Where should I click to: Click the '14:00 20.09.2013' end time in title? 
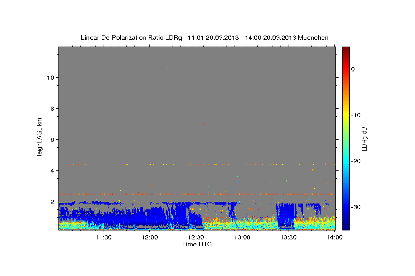pyautogui.click(x=270, y=38)
